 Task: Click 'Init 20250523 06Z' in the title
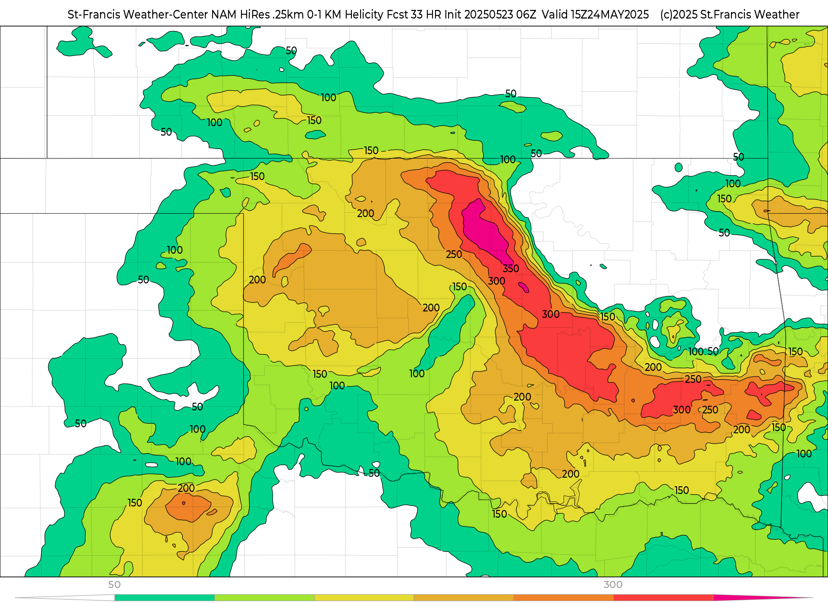pos(490,15)
